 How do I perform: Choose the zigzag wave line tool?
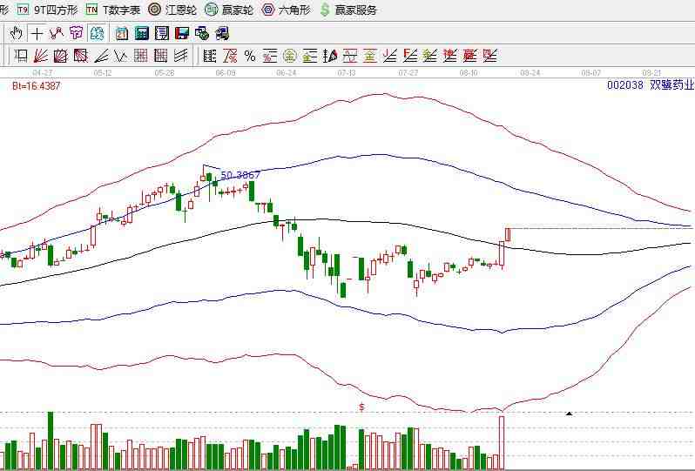[x=57, y=33]
